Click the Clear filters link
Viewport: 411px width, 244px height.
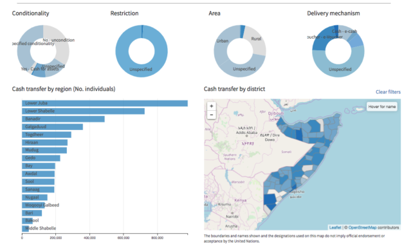[388, 92]
